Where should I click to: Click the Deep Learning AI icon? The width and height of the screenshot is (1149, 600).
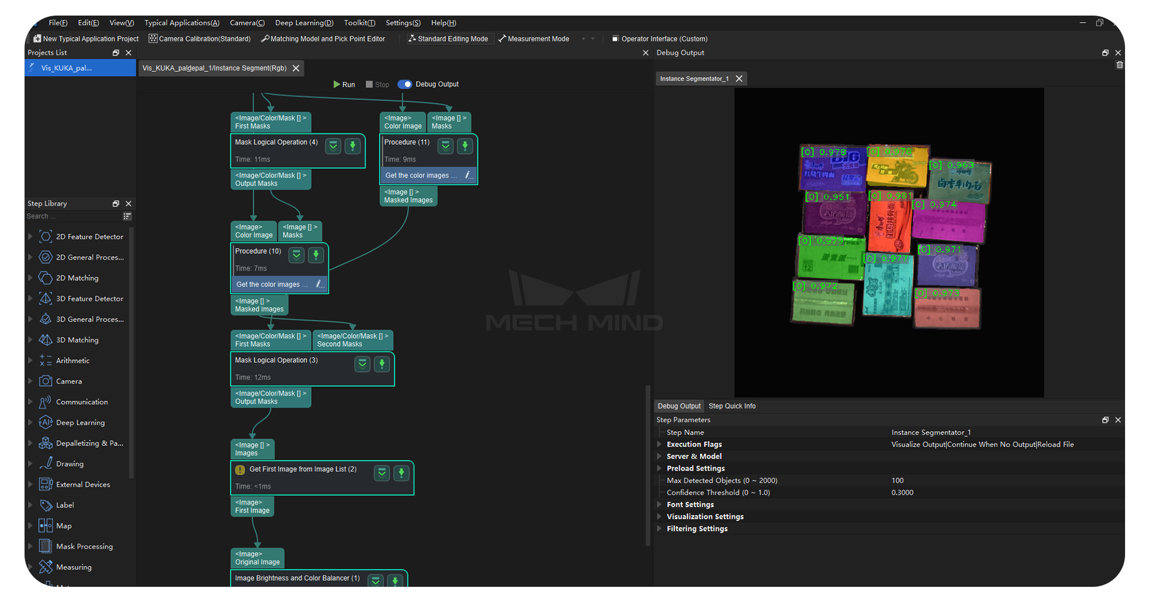click(45, 422)
